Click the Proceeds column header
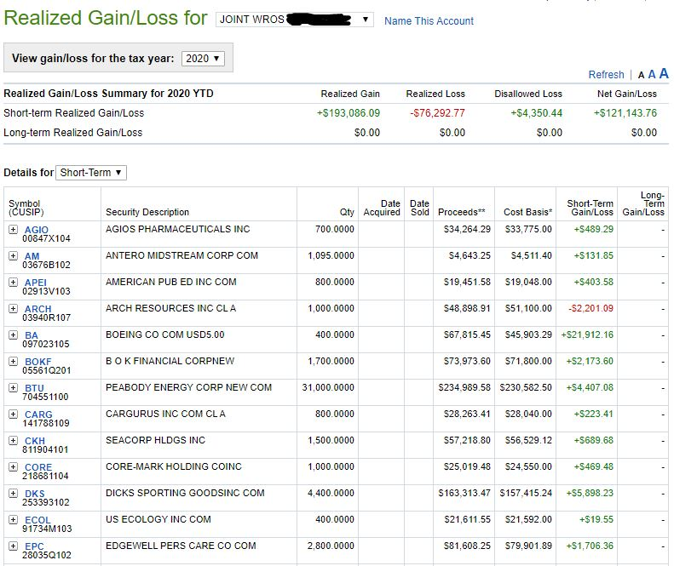 462,212
